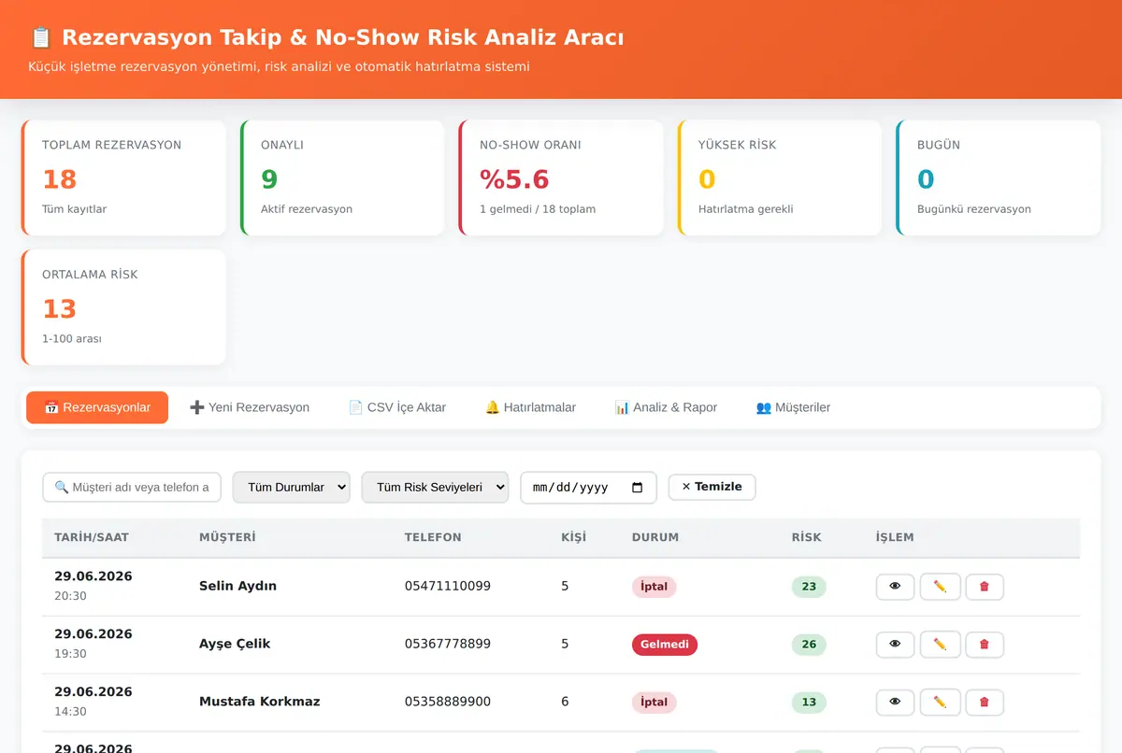Edit Ayşe Çelik's reservation with pencil icon
Viewport: 1122px width, 753px height.
tap(940, 645)
